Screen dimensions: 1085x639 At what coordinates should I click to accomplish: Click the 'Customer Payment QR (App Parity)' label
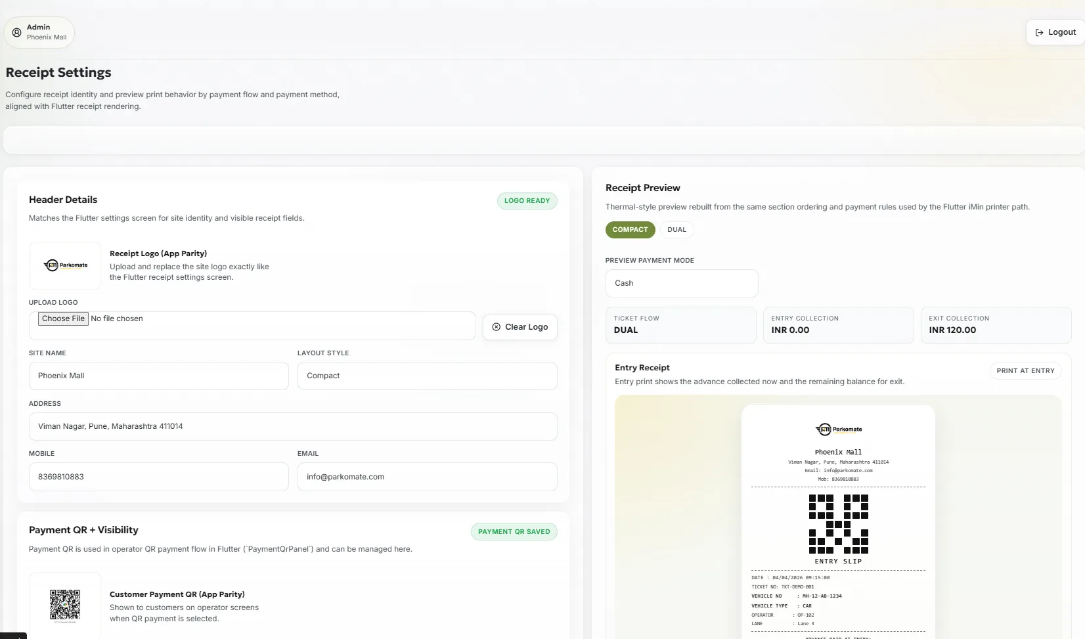(x=177, y=594)
